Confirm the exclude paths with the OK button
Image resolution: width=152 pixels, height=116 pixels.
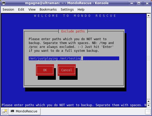45,70
